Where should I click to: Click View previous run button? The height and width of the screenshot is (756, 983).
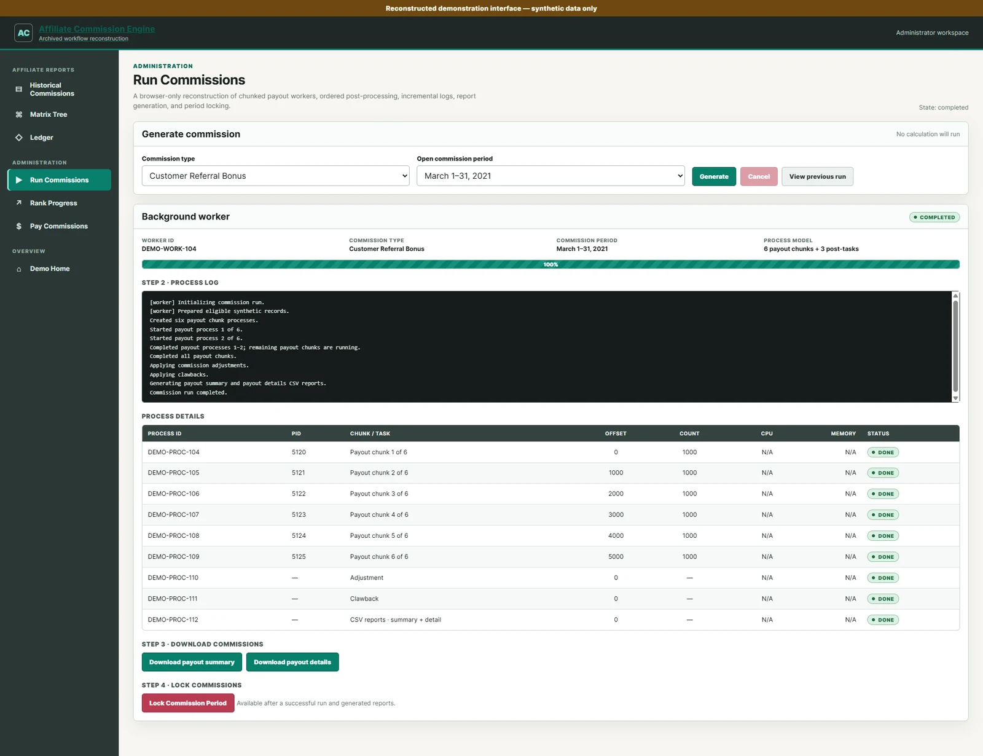click(x=817, y=176)
